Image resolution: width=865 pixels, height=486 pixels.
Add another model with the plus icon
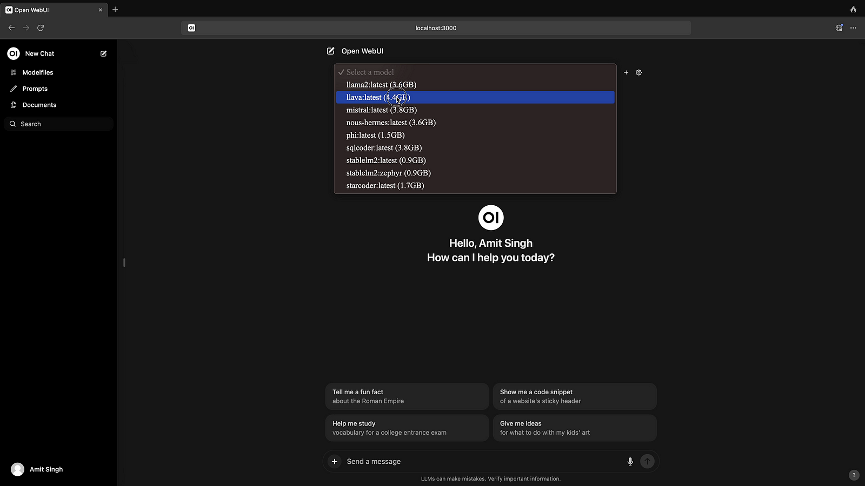[x=626, y=72]
